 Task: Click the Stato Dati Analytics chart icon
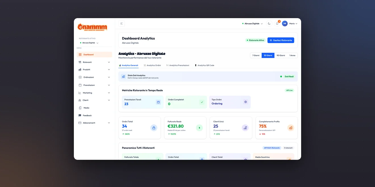point(123,76)
